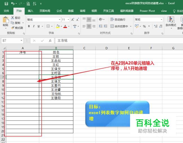Click the Sort A-Z quick access icon
This screenshot has width=183, height=143.
point(35,4)
